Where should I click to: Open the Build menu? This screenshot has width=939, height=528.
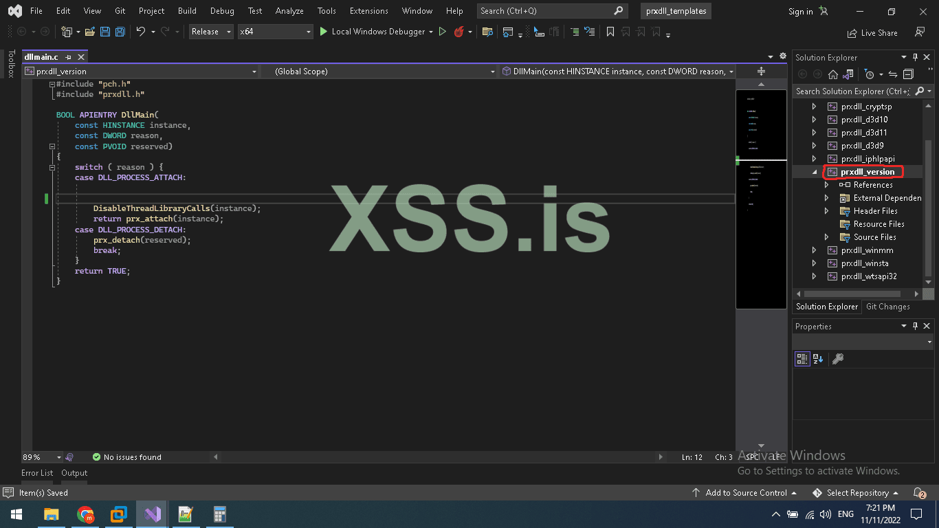187,11
